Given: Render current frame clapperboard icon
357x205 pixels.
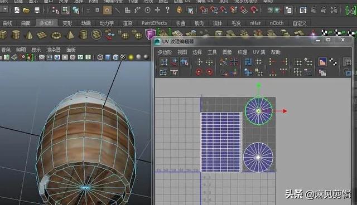Looking at the screenshot, I should point(313,10).
